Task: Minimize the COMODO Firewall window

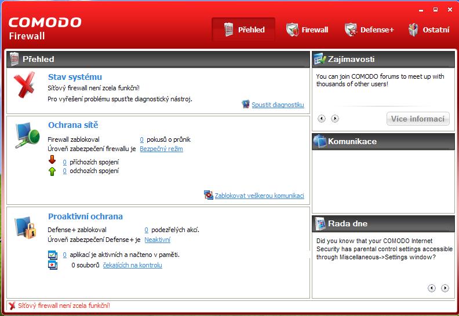Action: point(421,10)
